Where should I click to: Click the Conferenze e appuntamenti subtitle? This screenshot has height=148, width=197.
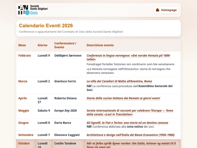pos(71,32)
